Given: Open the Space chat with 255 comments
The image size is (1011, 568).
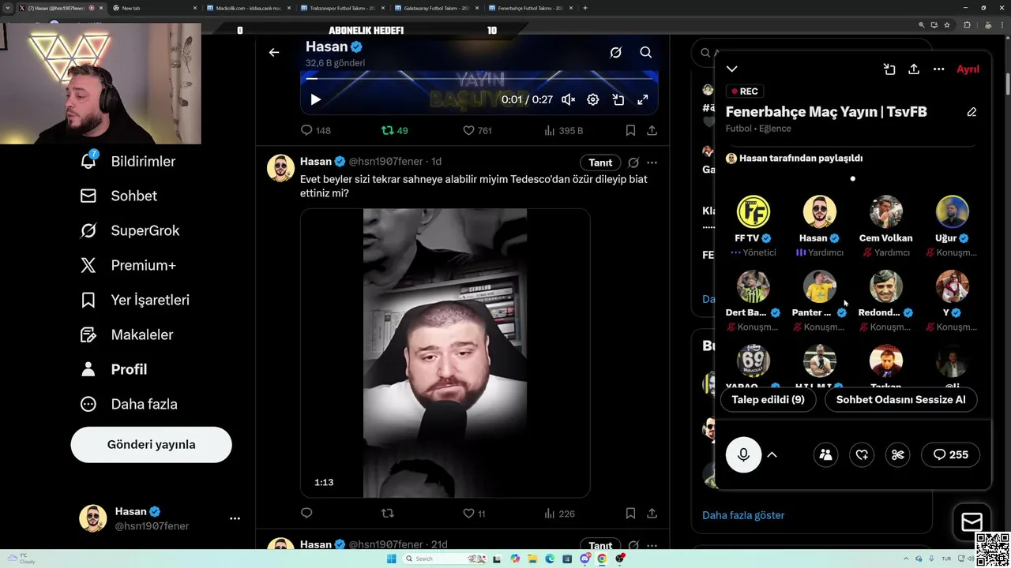Looking at the screenshot, I should tap(951, 454).
